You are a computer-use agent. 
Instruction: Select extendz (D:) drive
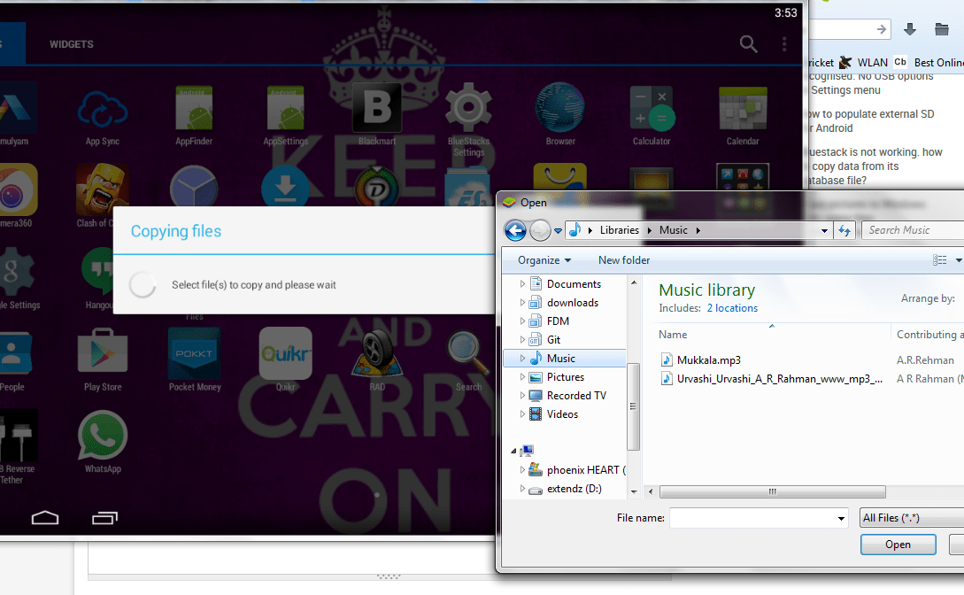[x=575, y=489]
